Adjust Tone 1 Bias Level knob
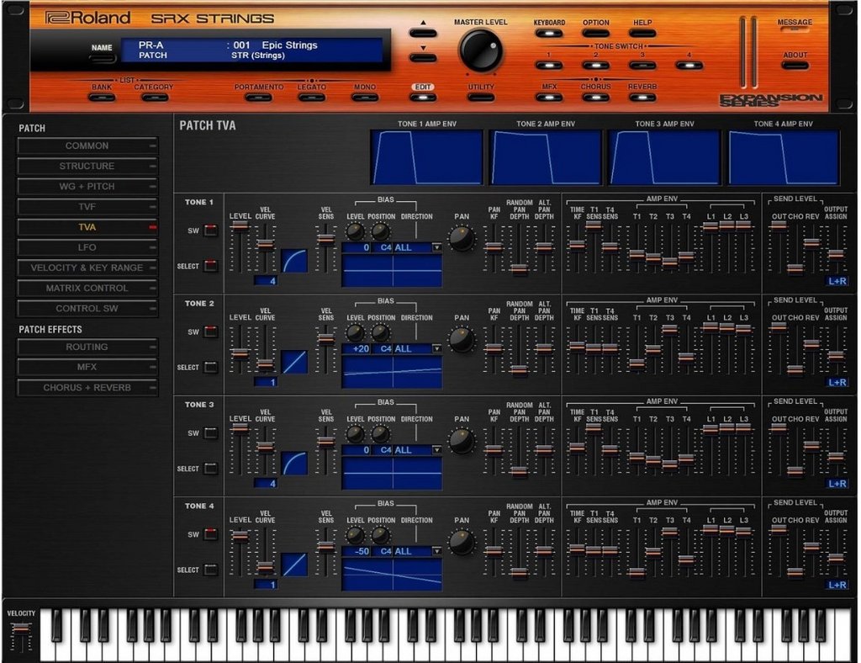Screen dimensions: 861x663 click(x=356, y=231)
